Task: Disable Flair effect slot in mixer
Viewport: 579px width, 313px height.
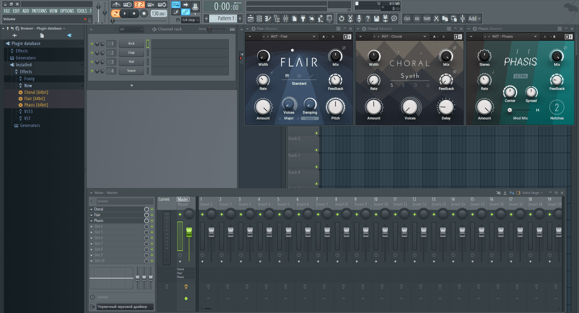Action: (152, 215)
